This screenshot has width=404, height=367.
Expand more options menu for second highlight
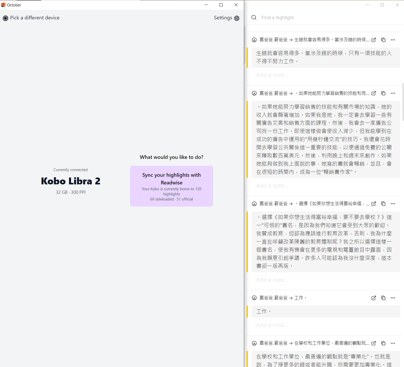coord(393,93)
